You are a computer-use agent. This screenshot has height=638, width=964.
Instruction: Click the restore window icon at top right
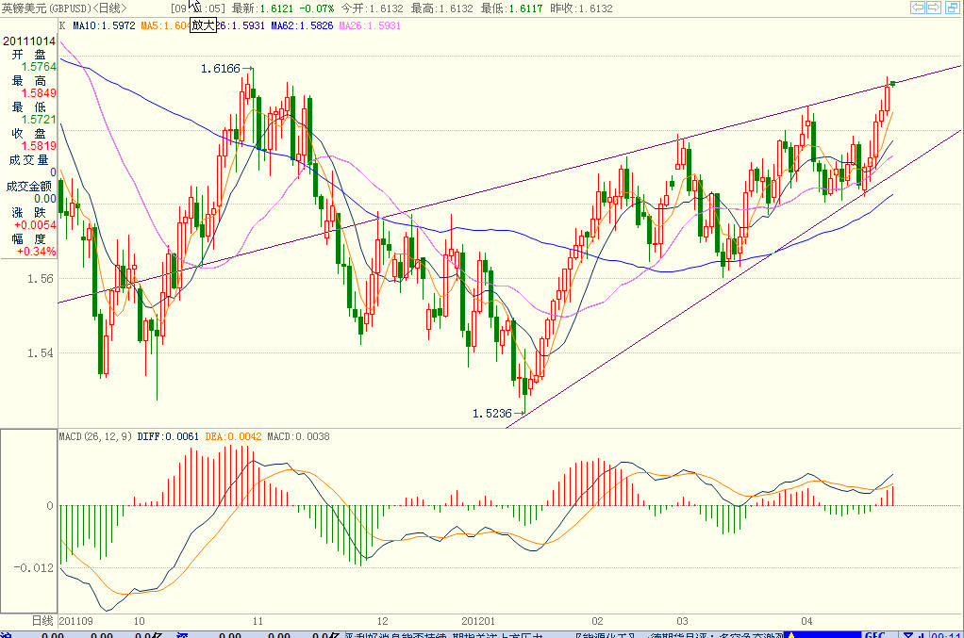point(952,8)
